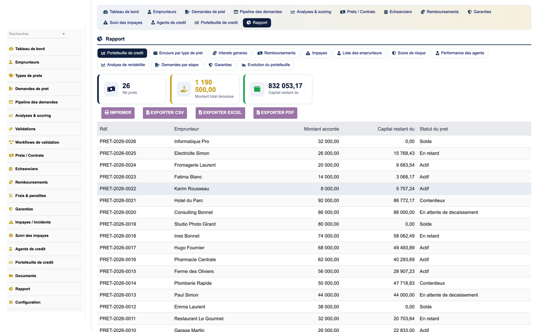The height and width of the screenshot is (332, 537).
Task: Open the Score de risque report
Action: click(409, 53)
